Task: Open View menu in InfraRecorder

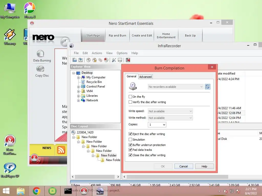Action: tap(109, 53)
